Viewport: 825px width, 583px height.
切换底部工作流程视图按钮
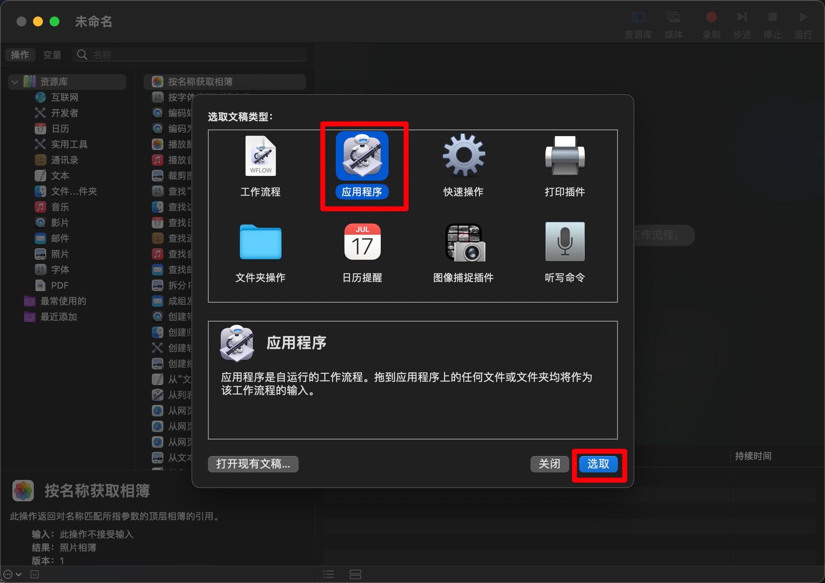coord(356,574)
